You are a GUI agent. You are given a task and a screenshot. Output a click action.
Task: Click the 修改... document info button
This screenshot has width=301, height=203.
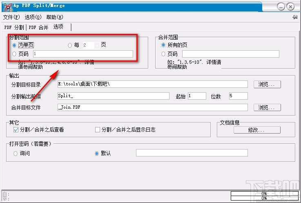[x=257, y=130]
